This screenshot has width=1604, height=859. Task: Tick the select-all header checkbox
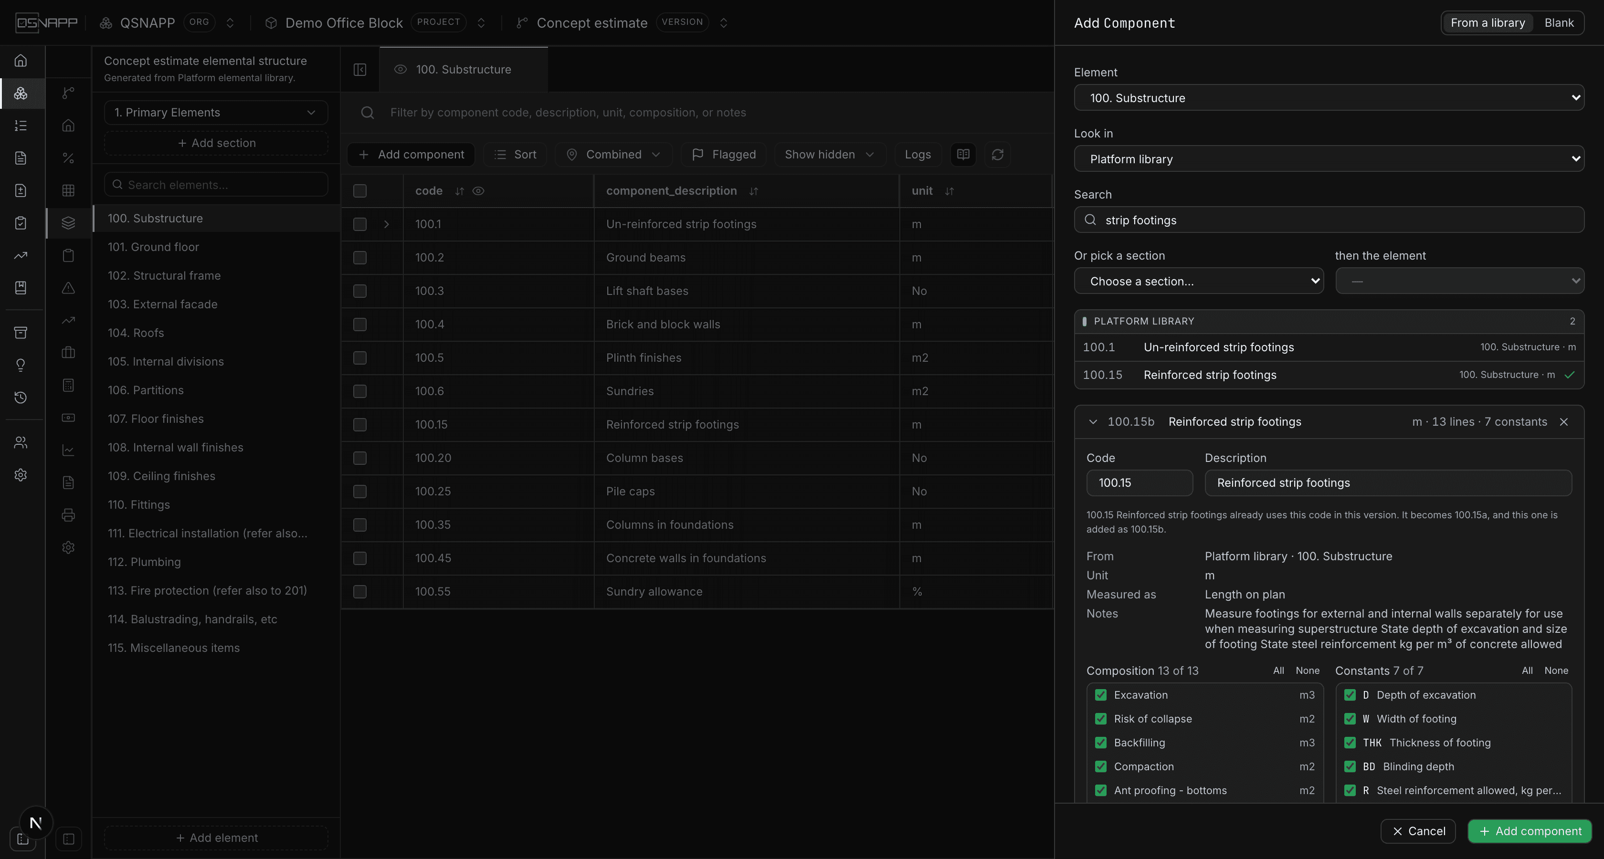coord(360,191)
